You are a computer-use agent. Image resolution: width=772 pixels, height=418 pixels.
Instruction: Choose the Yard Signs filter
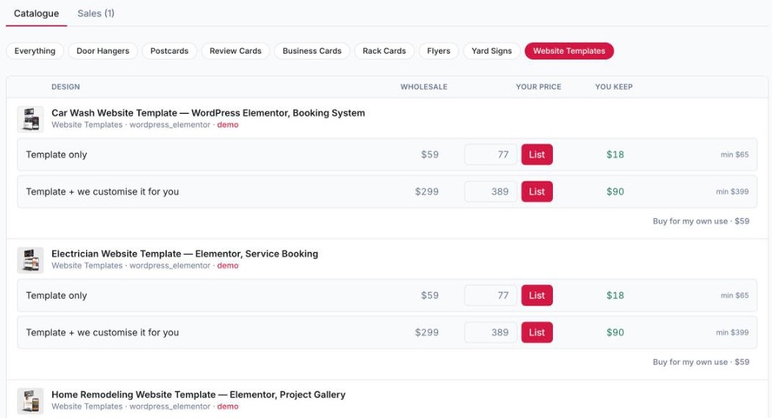pos(492,51)
